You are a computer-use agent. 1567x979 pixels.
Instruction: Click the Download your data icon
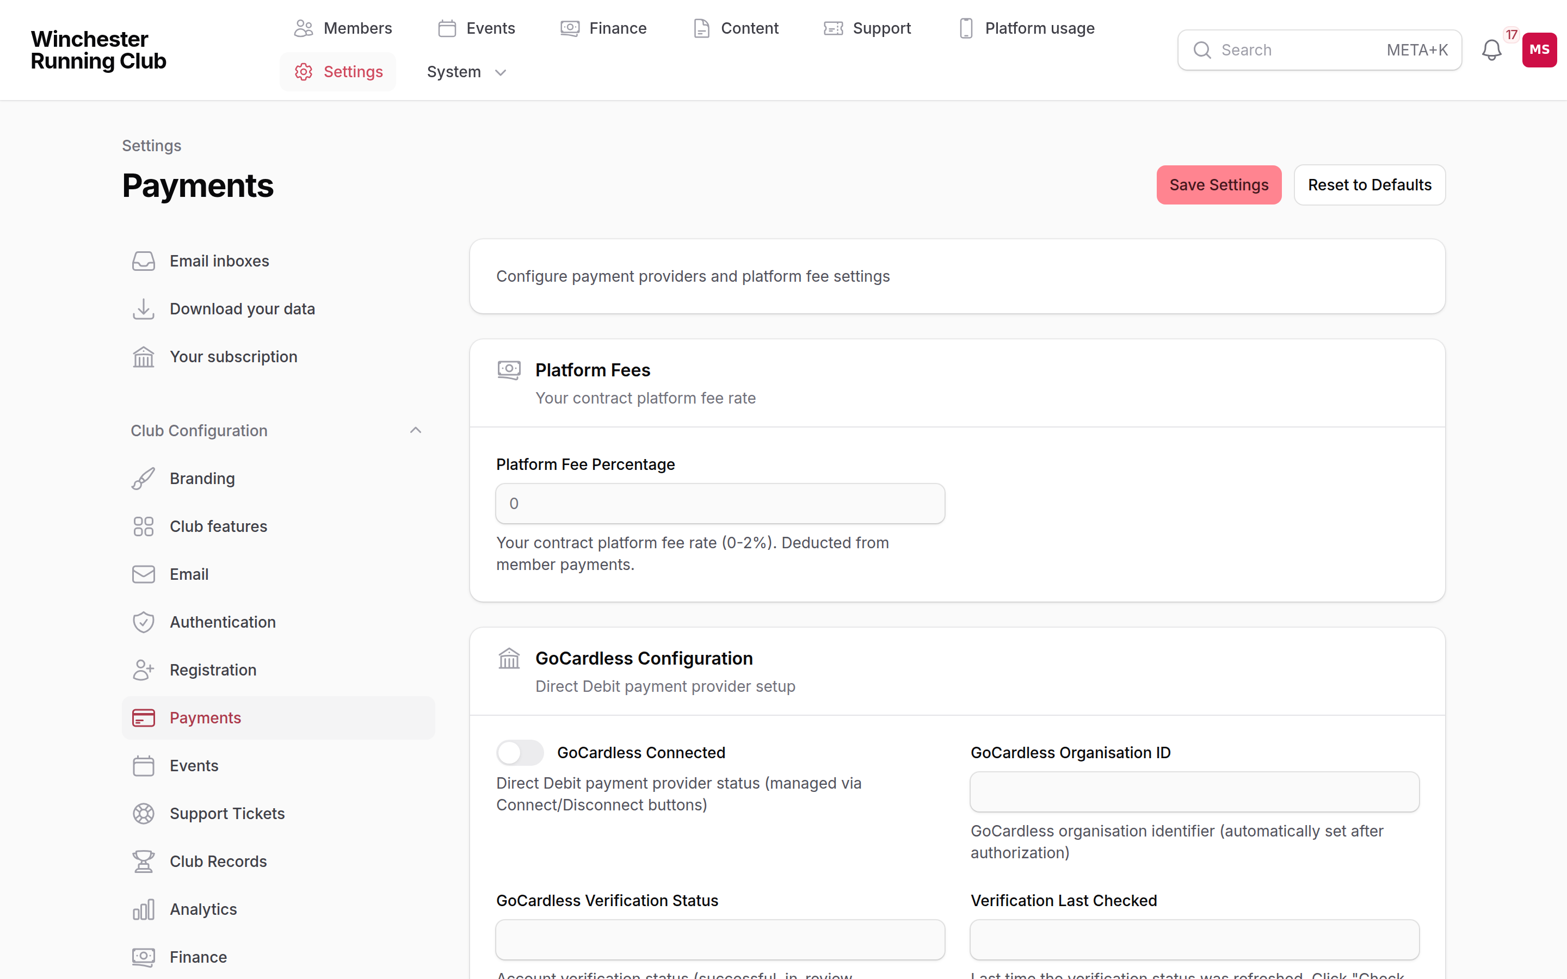tap(144, 309)
